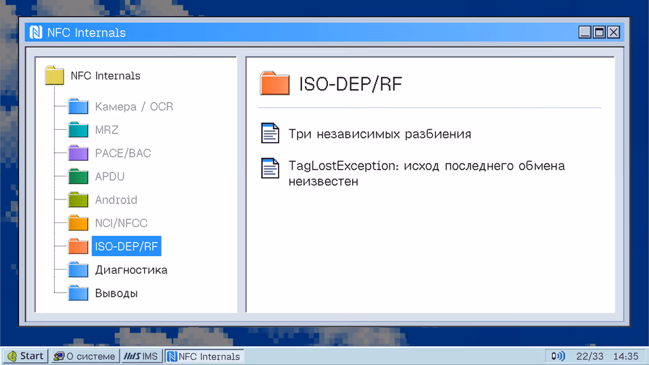Select Android in the tree
649x365 pixels.
click(116, 200)
